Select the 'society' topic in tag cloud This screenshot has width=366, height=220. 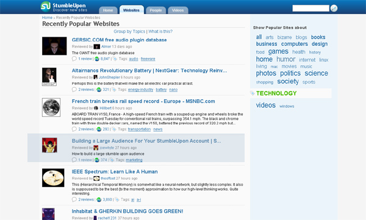pyautogui.click(x=288, y=82)
